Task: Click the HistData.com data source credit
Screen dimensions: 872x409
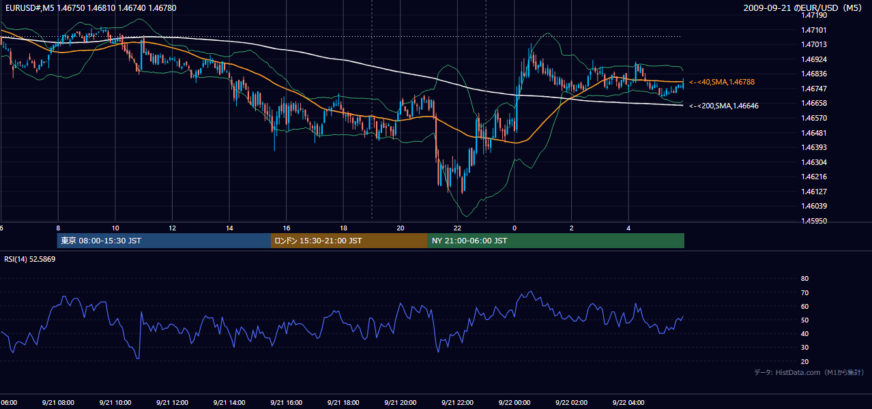Action: pyautogui.click(x=809, y=372)
